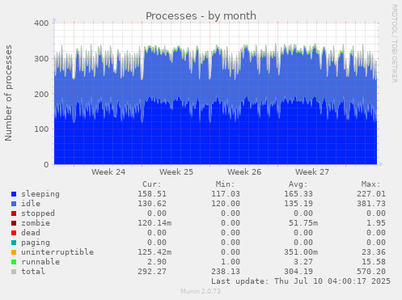Select sleeping current value 158.51
Image resolution: width=402 pixels, height=300 pixels.
coord(152,194)
